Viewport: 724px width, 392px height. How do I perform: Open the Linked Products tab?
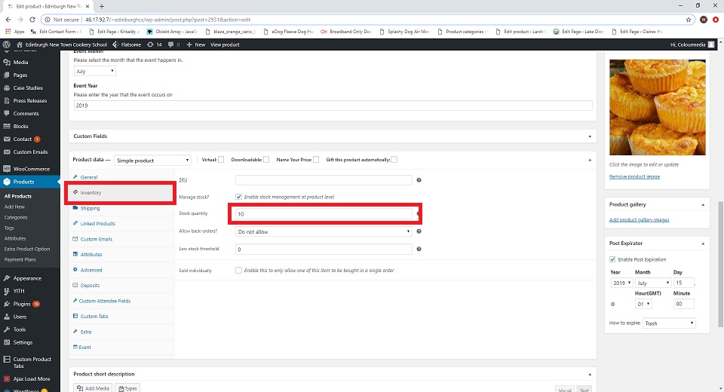tap(97, 224)
